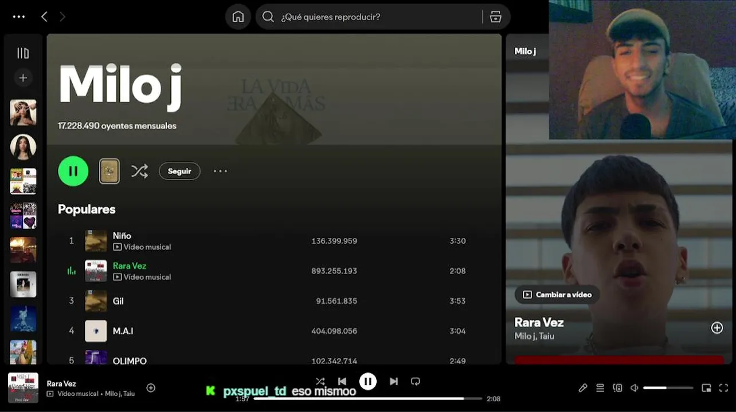Adjust the volume slider
Viewport: 736px width, 412px height.
pos(668,388)
